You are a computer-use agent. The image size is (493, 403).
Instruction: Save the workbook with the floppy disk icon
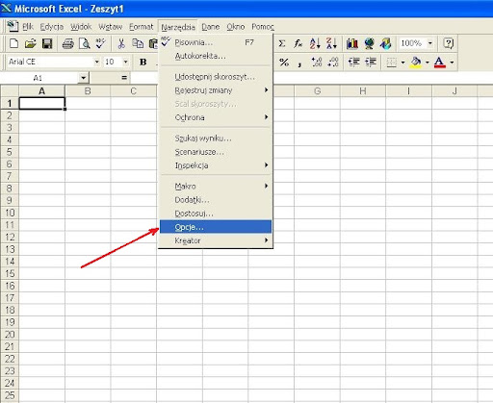pos(47,43)
